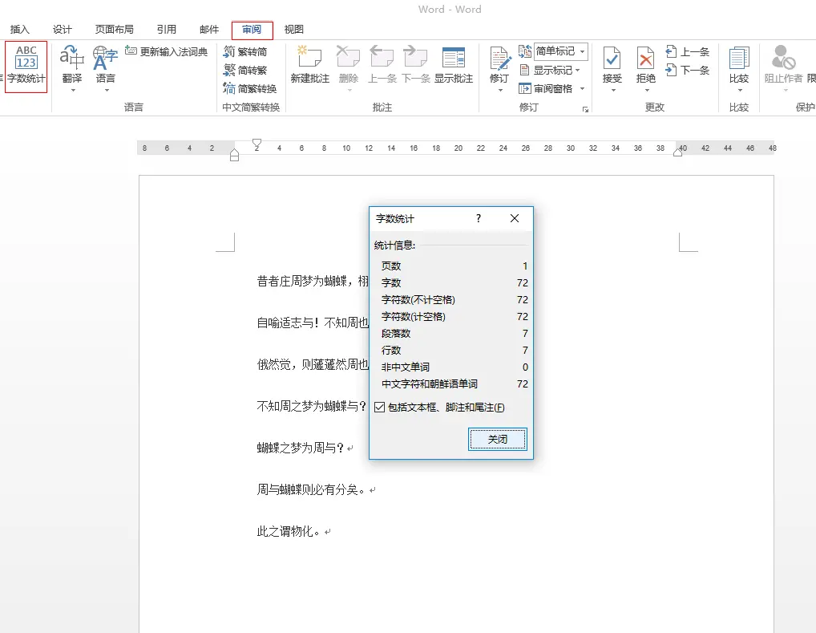Click the 字数统计 word count icon
The width and height of the screenshot is (816, 633).
[26, 66]
